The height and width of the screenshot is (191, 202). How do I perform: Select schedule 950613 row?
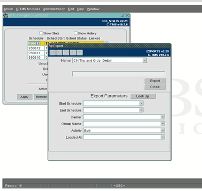pos(36,44)
